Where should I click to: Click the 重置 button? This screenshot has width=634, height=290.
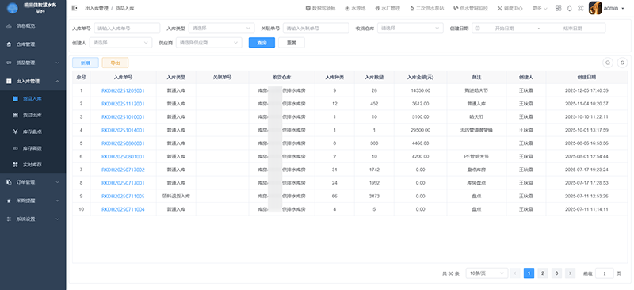tap(291, 43)
